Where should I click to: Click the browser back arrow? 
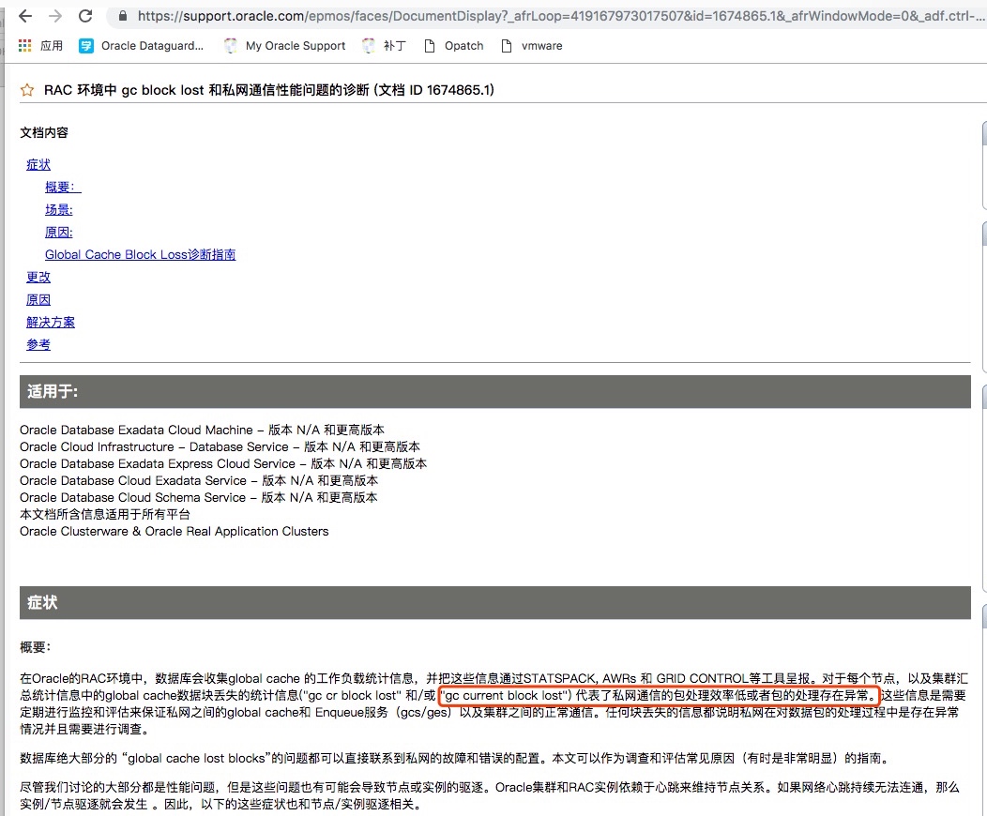(x=23, y=15)
